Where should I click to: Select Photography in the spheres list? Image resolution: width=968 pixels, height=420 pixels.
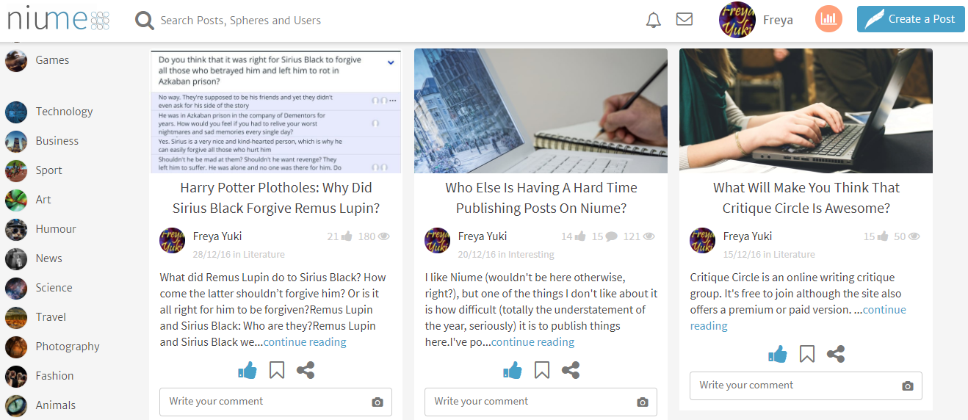[68, 347]
